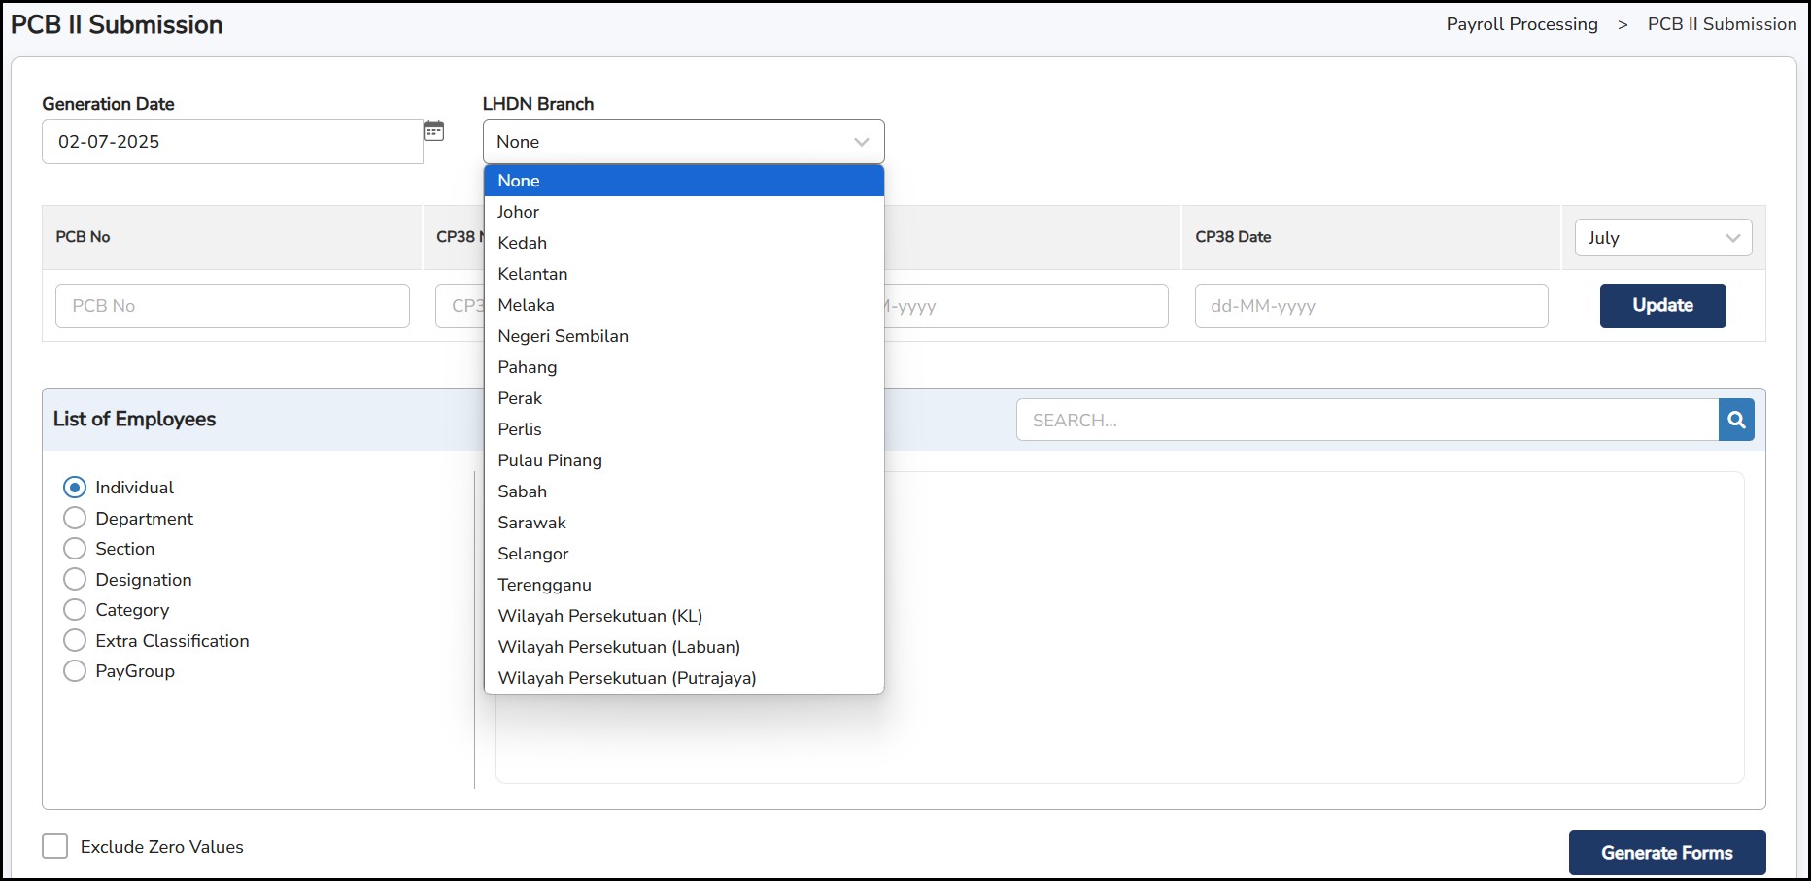
Task: Select Wilayah Persekutuan (Putrajaya) option
Action: [x=627, y=678]
